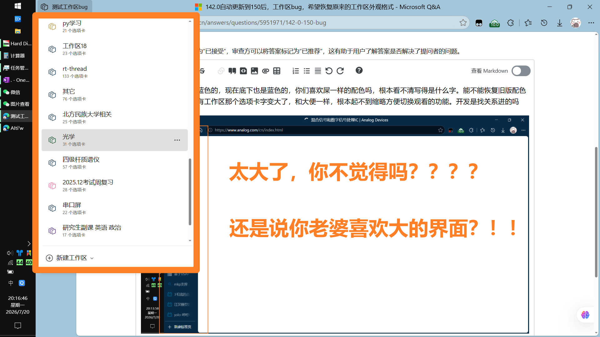Insert a table in the editor
The image size is (600, 337).
point(277,71)
